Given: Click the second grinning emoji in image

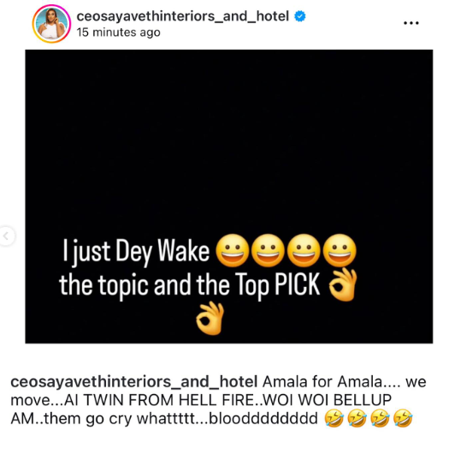Looking at the screenshot, I should tap(268, 250).
